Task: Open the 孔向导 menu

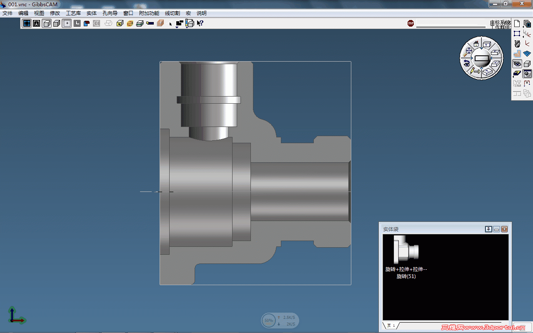Action: coord(110,13)
